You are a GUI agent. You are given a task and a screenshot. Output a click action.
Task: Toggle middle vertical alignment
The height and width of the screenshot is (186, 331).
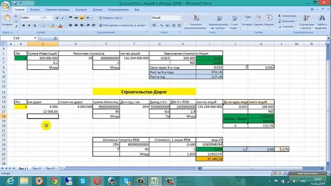coord(76,18)
